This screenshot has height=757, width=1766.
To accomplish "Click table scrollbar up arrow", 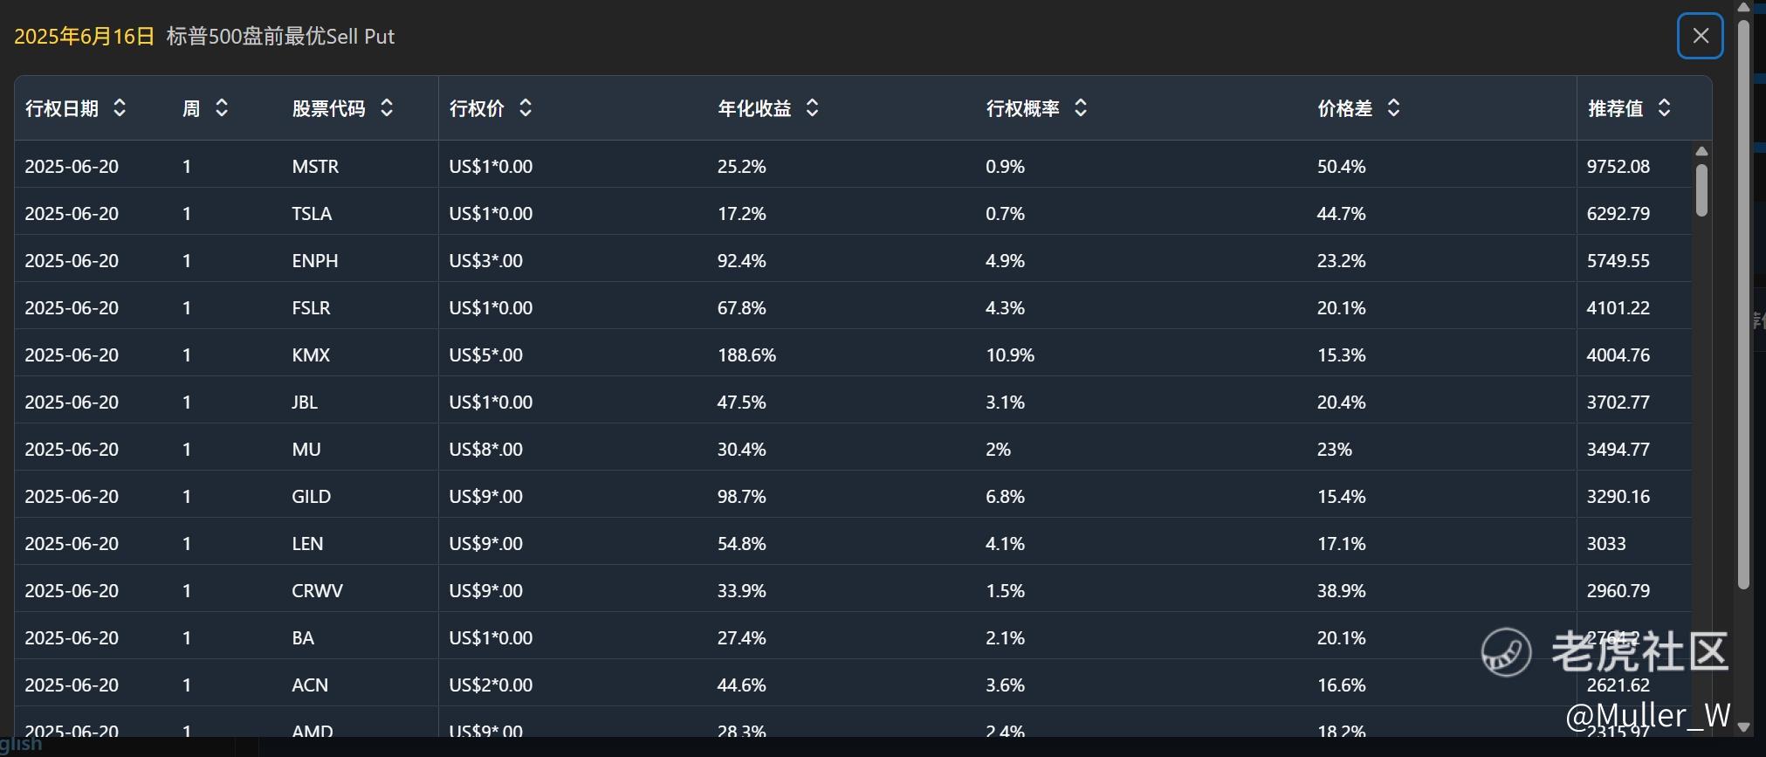I will click(x=1701, y=151).
